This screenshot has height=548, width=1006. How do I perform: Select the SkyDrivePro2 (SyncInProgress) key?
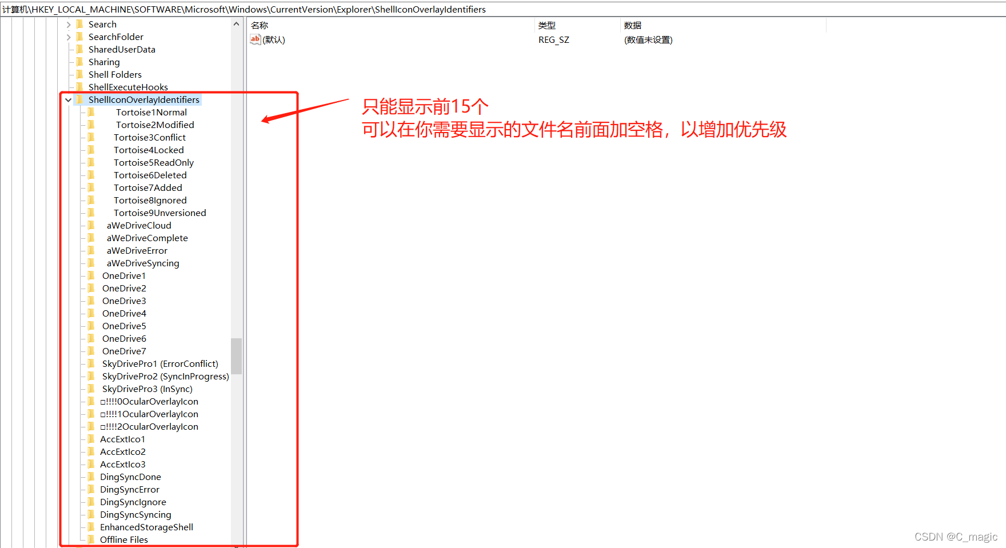point(165,376)
